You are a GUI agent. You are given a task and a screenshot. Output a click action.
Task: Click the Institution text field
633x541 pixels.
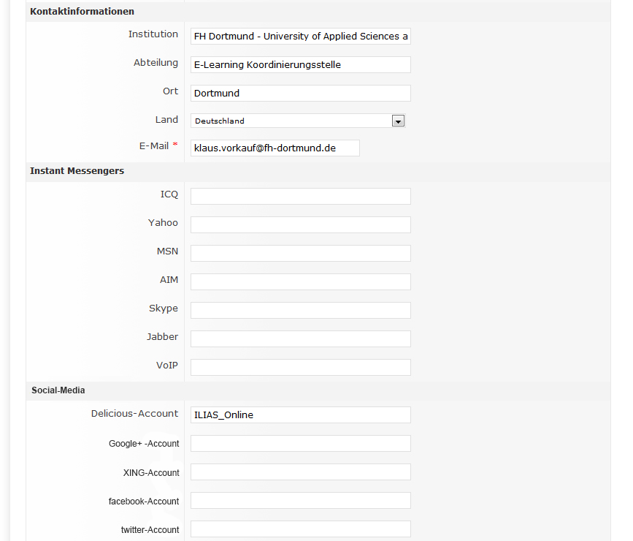click(300, 37)
